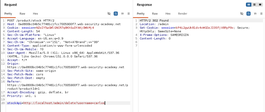Viewport: 265px width, 112px height.
Task: Switch to Response Raw tab
Action: pos(155,14)
